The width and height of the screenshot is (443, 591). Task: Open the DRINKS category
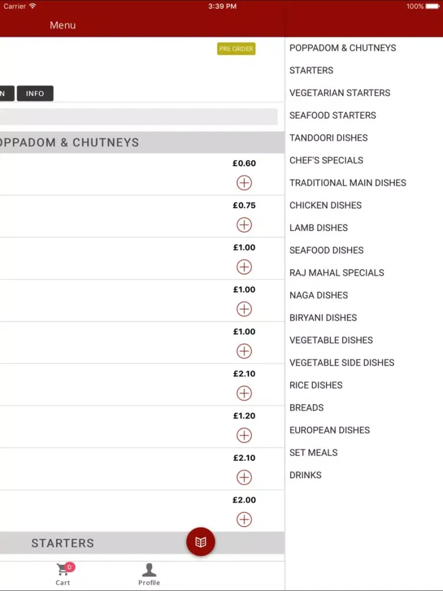pos(305,475)
